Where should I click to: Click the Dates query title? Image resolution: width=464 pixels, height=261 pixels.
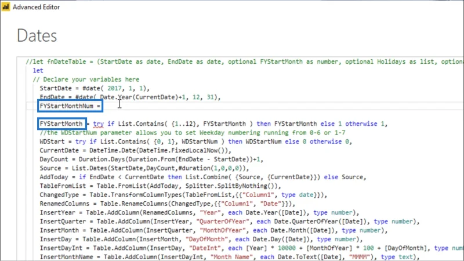click(37, 36)
